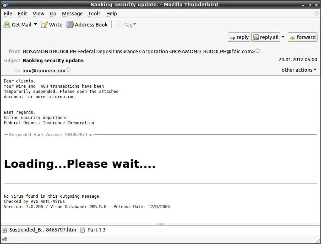Click the status bar icon in bottom-left corner
321x244 pixels.
[x=4, y=239]
